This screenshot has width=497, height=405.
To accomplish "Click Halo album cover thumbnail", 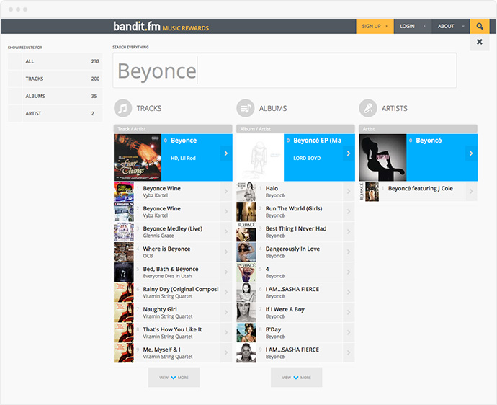I will (246, 192).
